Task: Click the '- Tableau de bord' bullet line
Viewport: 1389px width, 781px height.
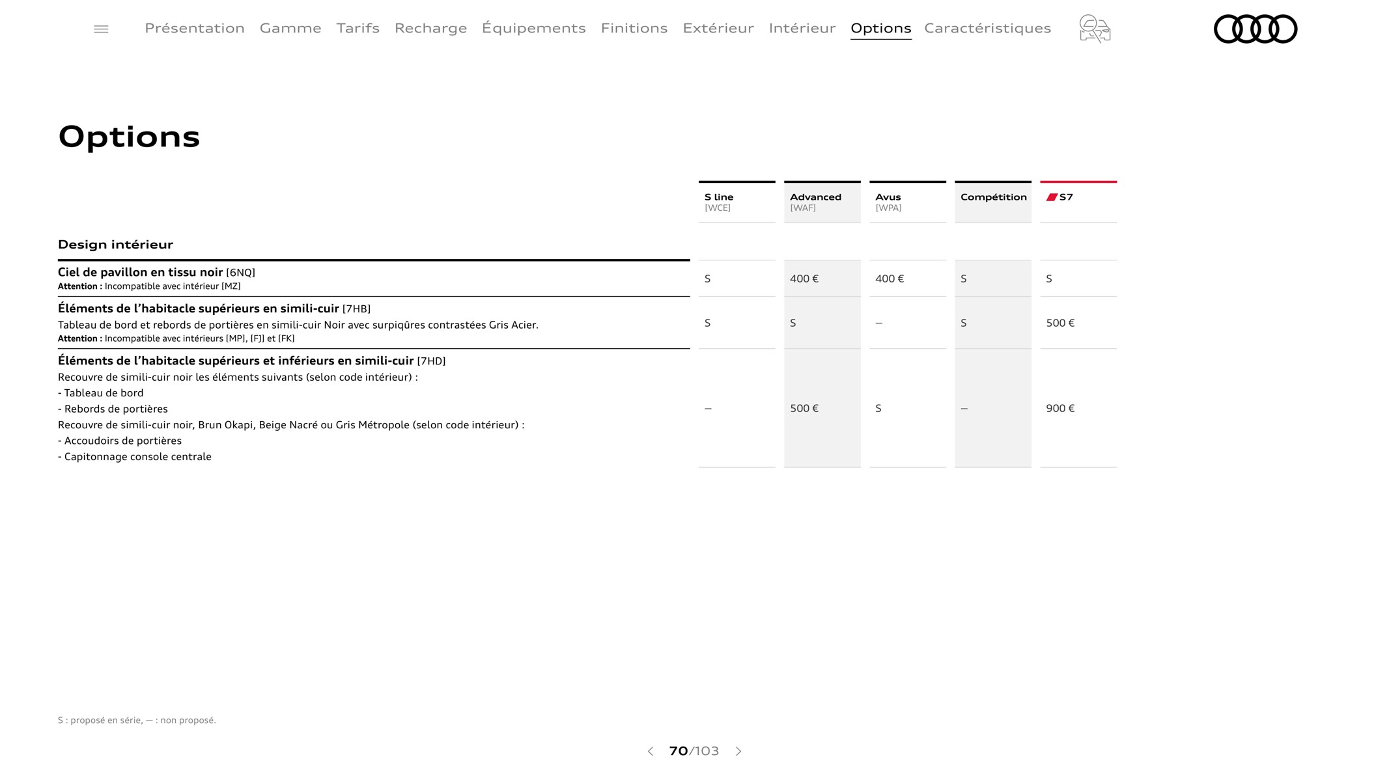Action: (101, 393)
